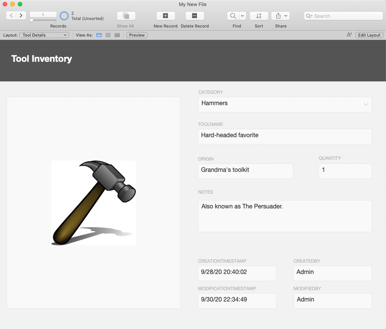The height and width of the screenshot is (329, 386).
Task: Click the Delete Record label text
Action: point(195,26)
